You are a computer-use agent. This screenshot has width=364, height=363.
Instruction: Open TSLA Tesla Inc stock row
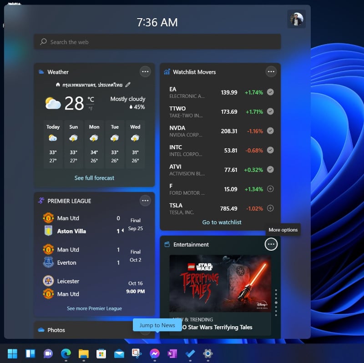pyautogui.click(x=221, y=208)
